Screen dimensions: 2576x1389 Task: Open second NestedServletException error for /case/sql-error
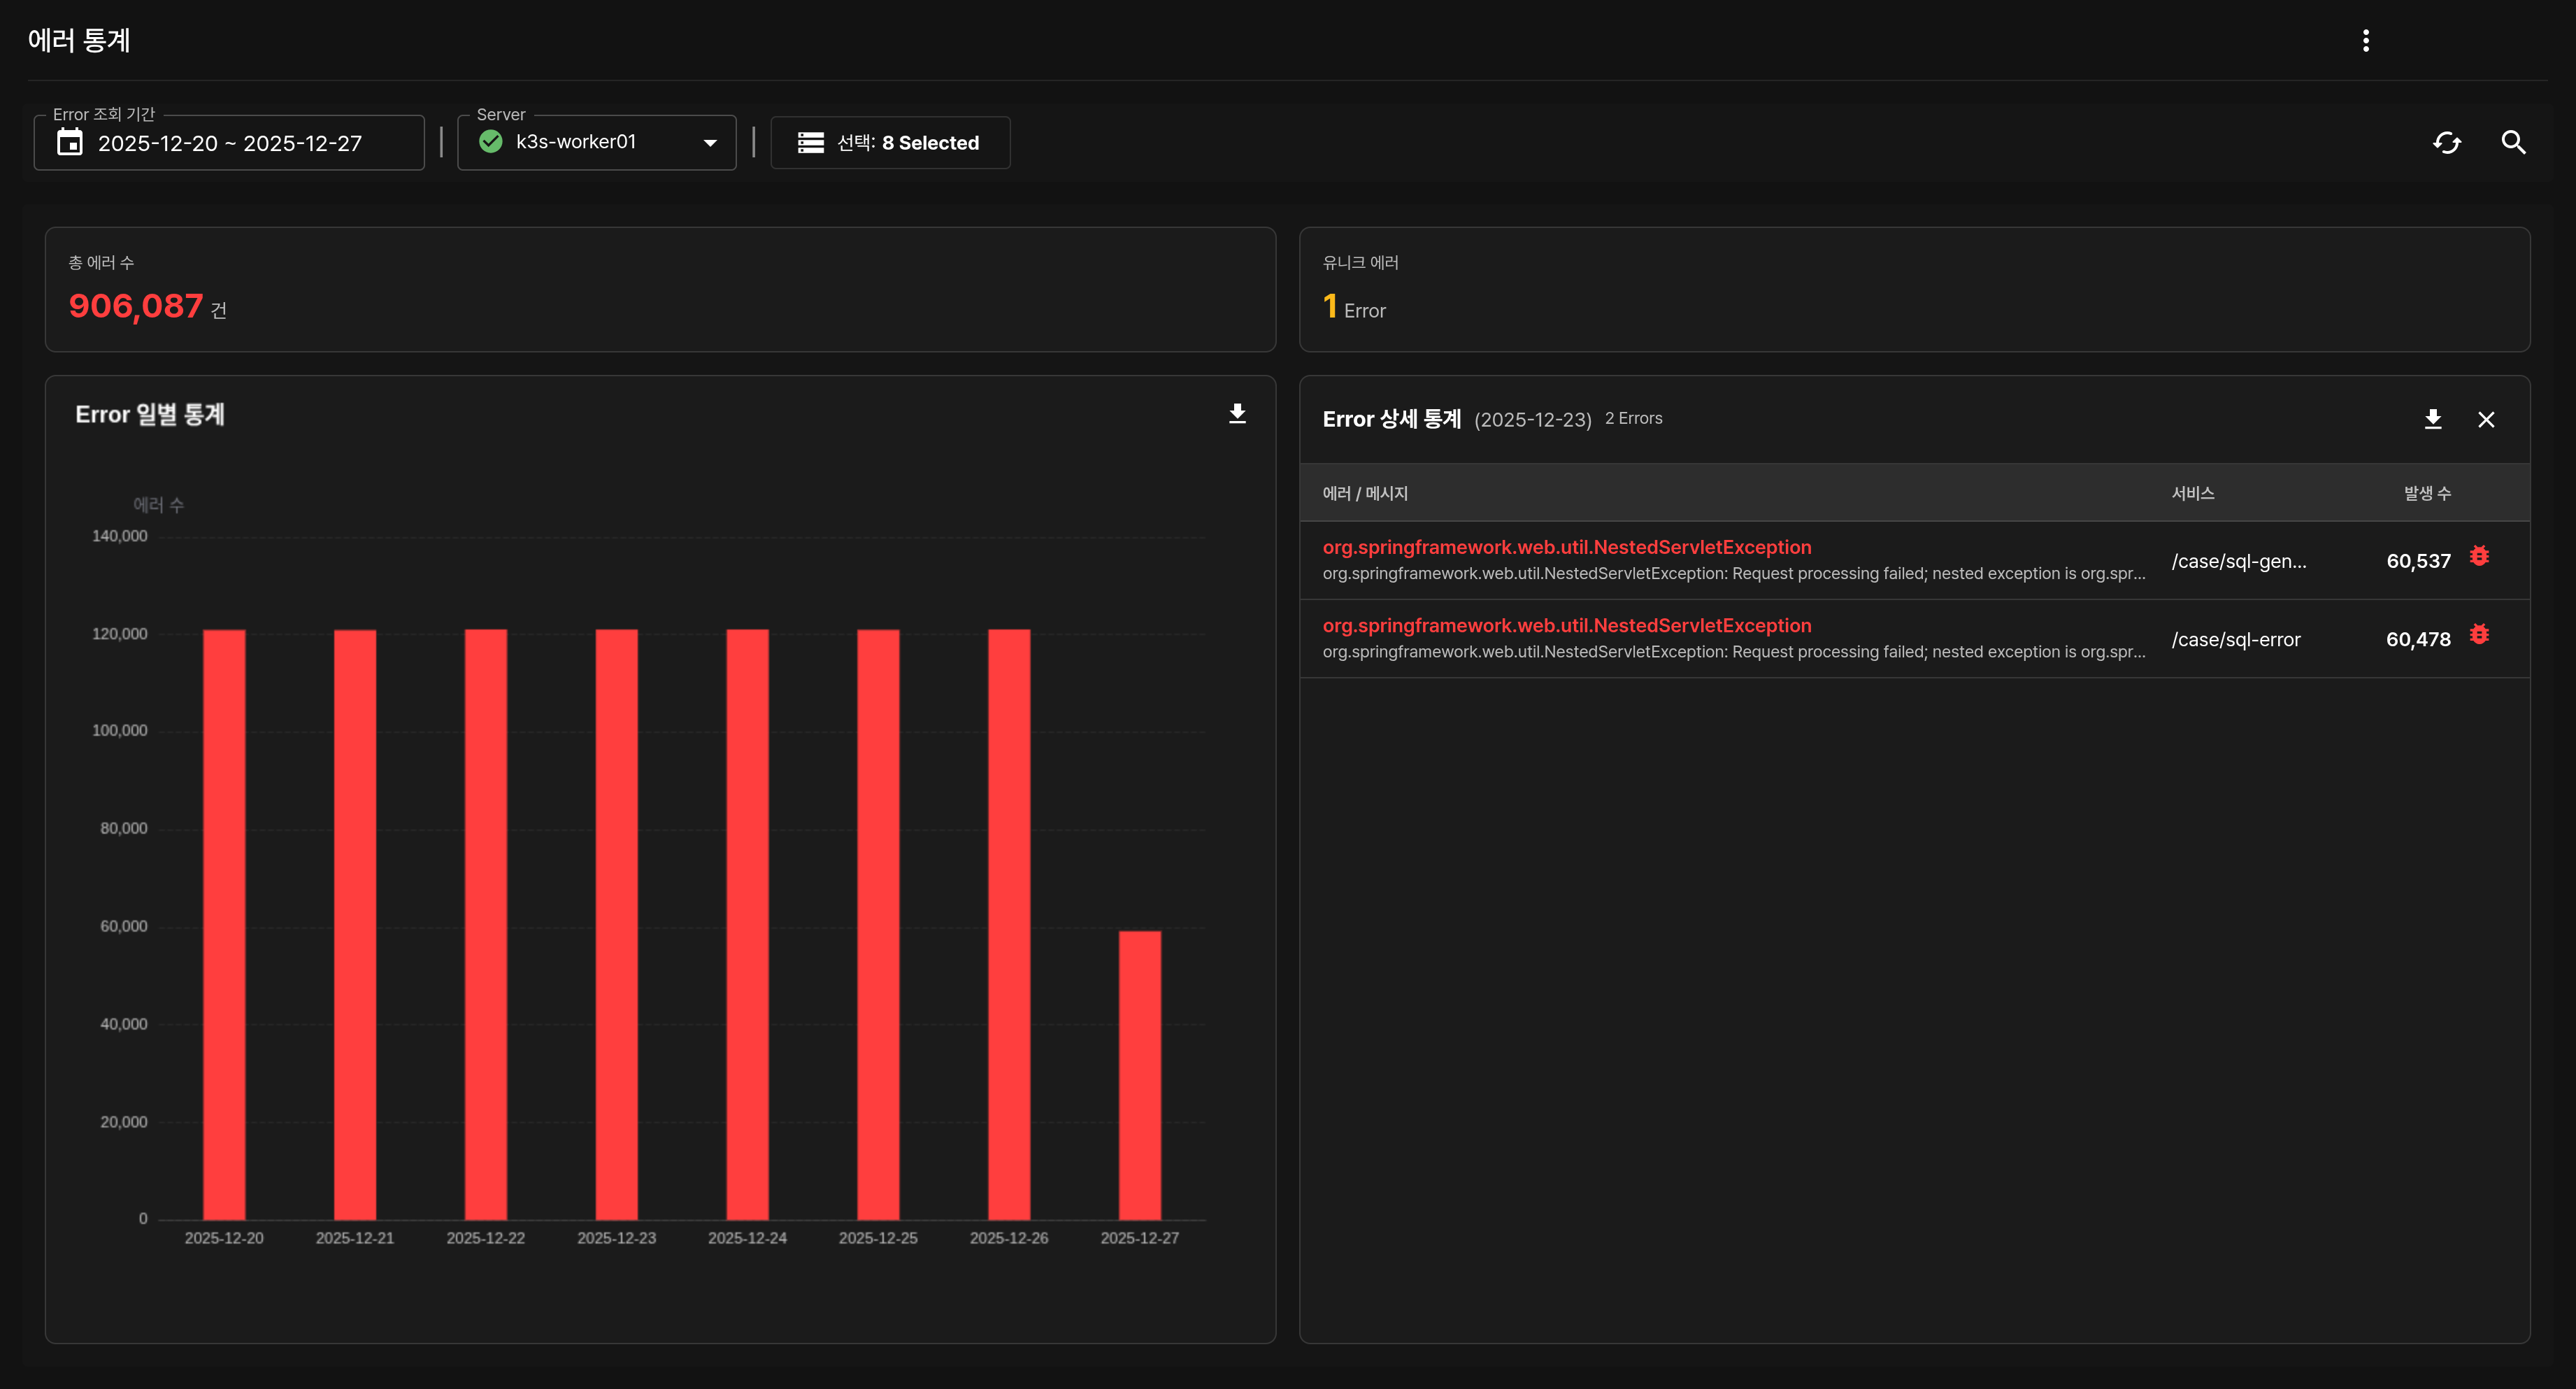click(x=1566, y=625)
